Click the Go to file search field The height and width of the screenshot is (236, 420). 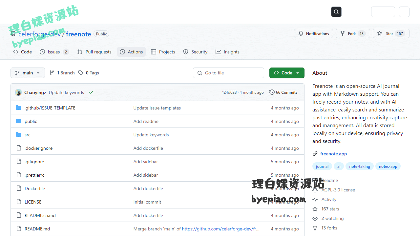point(228,73)
